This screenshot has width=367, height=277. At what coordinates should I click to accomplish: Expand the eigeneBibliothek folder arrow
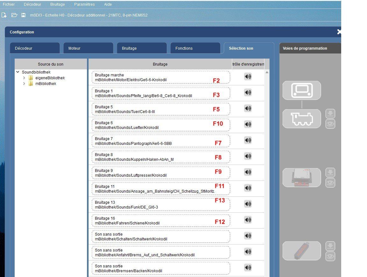click(24, 78)
